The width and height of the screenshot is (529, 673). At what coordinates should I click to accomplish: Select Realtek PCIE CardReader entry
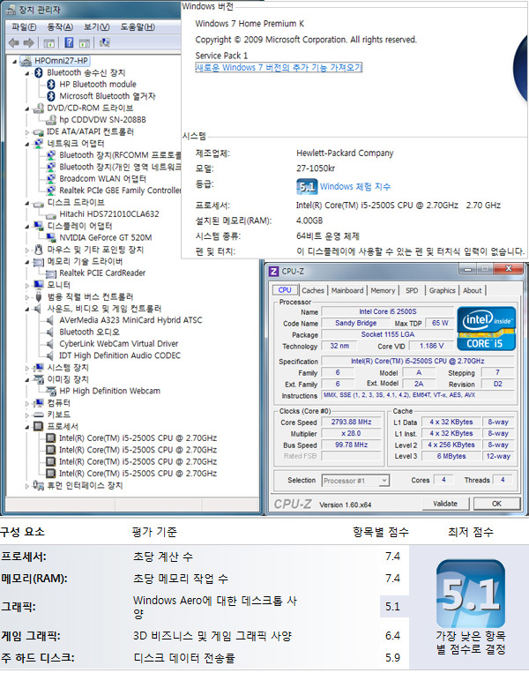(102, 273)
